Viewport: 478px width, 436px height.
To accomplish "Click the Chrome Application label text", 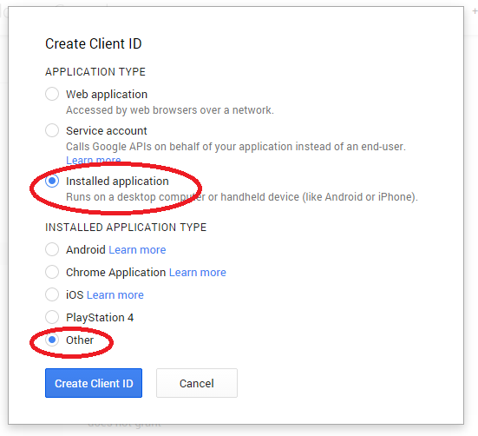I will pos(116,273).
